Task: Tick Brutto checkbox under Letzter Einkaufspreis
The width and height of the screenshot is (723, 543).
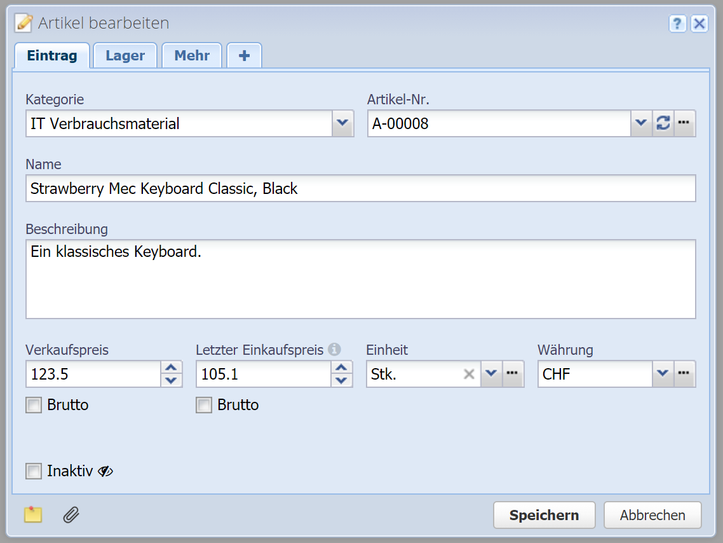Action: [204, 405]
